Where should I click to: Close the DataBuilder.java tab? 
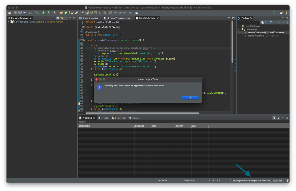click(157, 18)
